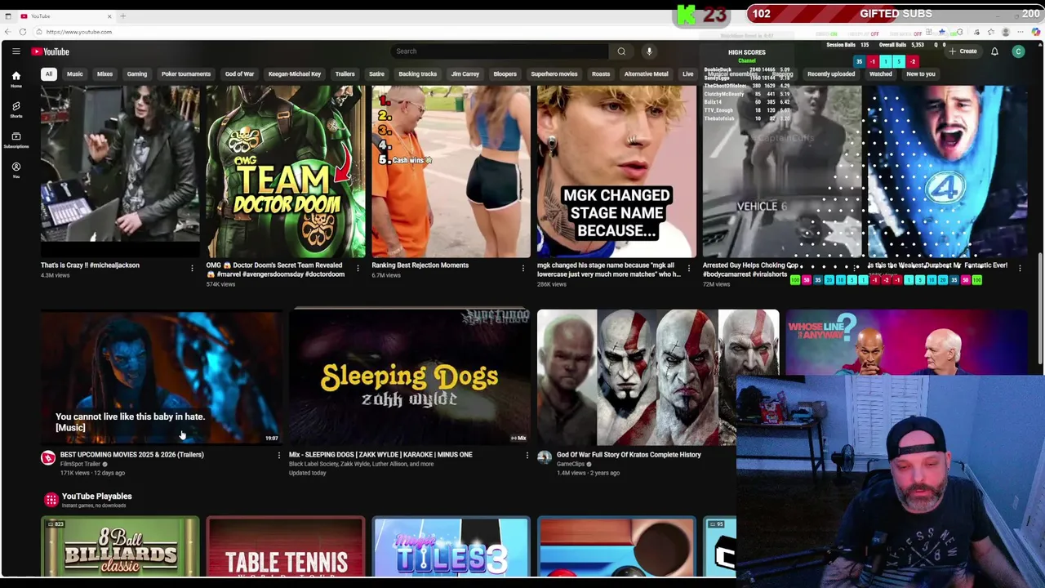
Task: Open the You section in sidebar
Action: click(x=16, y=170)
